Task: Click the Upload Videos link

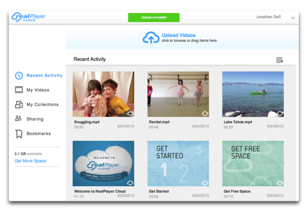Action: 178,35
